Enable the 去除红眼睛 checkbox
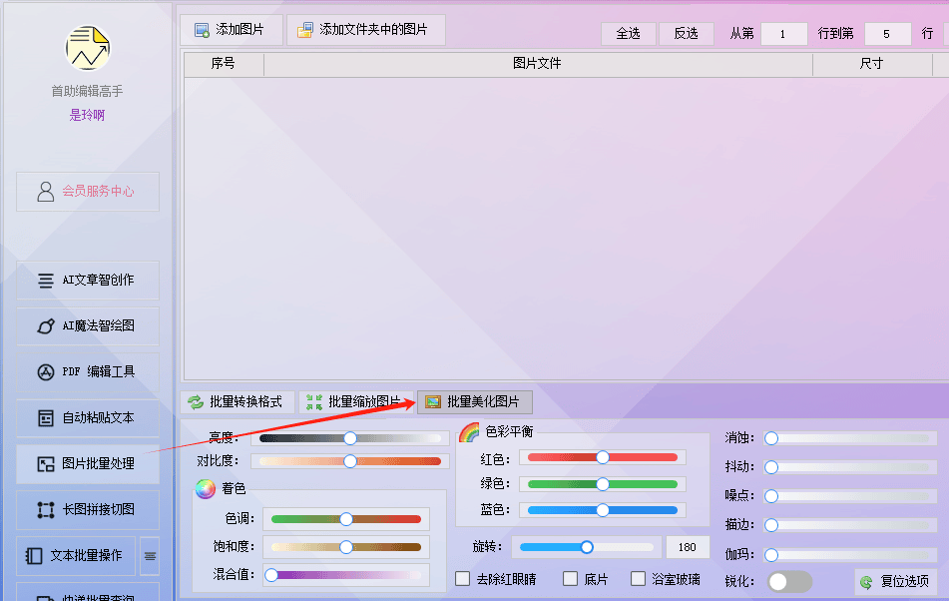The height and width of the screenshot is (601, 949). click(x=463, y=578)
